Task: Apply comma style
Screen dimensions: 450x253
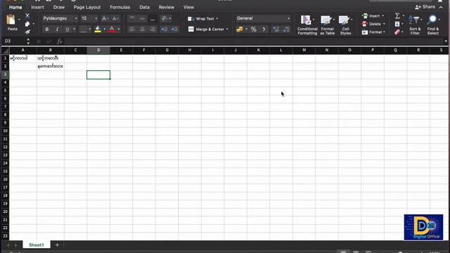Action: pos(264,30)
